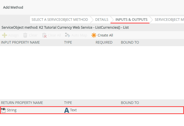Click the input Bound To column header
The image size is (184, 126).
click(130, 42)
